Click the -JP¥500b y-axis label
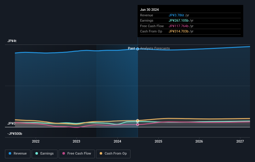Screen dimensions: 255x162 tap(15, 134)
